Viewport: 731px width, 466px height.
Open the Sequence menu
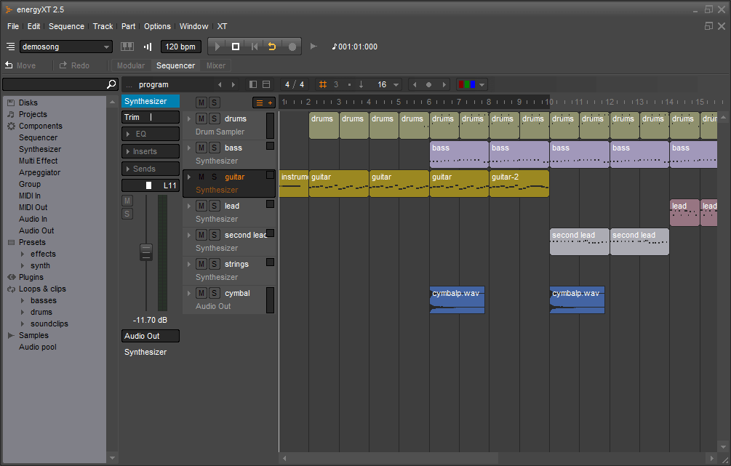tap(66, 26)
